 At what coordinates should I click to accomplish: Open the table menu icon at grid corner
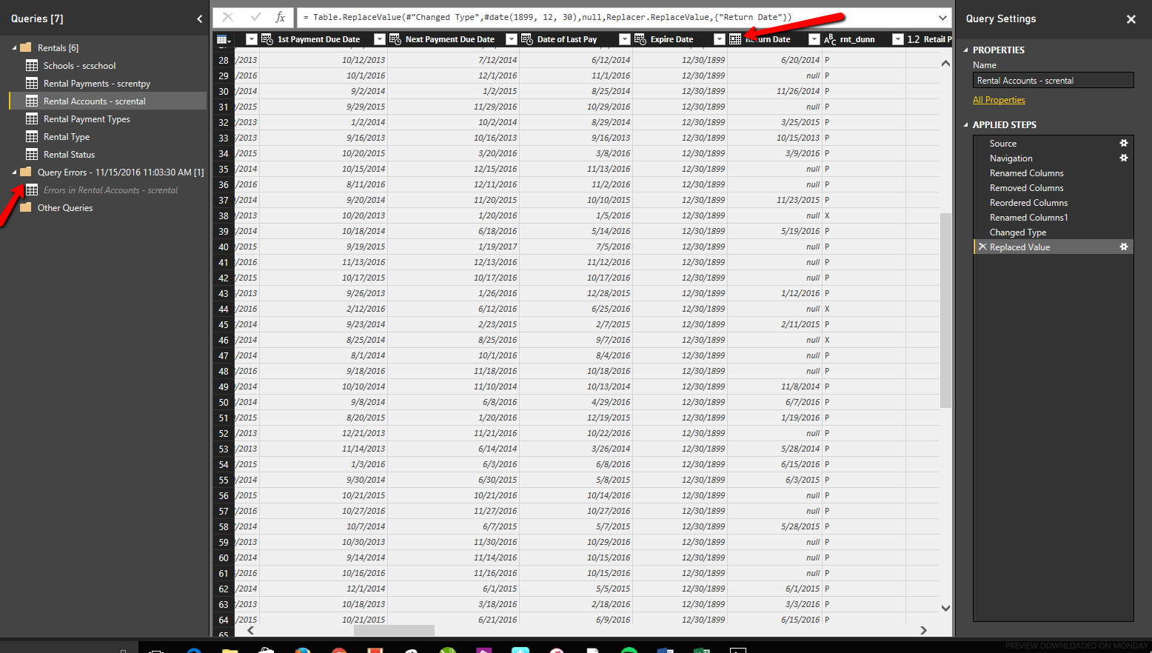tap(224, 39)
